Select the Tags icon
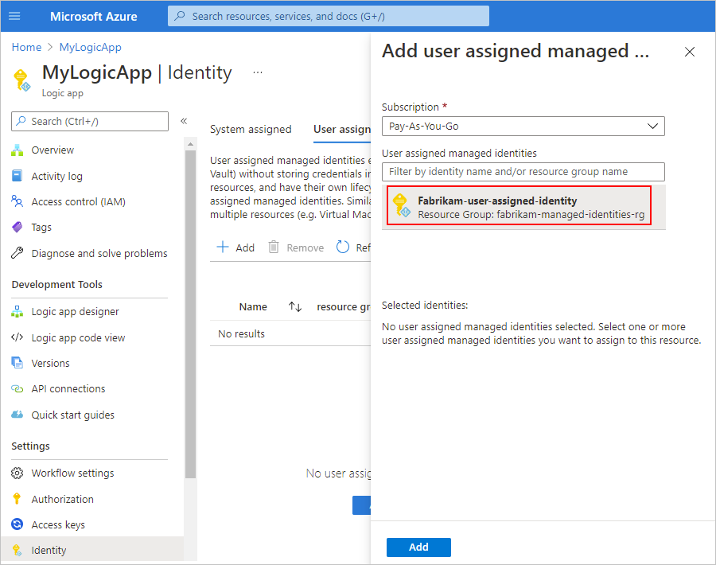716x565 pixels. point(18,228)
